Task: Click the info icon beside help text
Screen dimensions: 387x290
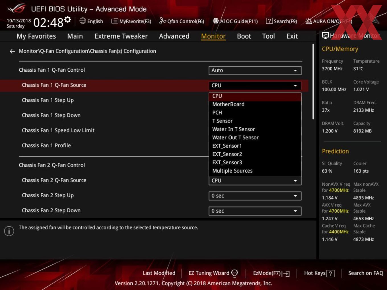Action: pyautogui.click(x=9, y=231)
